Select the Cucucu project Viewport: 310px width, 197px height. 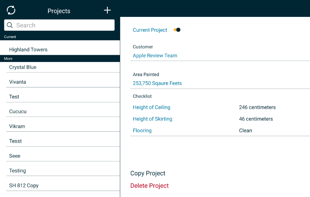click(18, 111)
